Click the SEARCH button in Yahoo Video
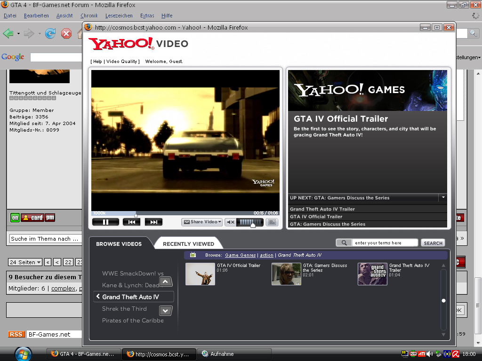Screen dimensions: 482x361 click(x=433, y=243)
